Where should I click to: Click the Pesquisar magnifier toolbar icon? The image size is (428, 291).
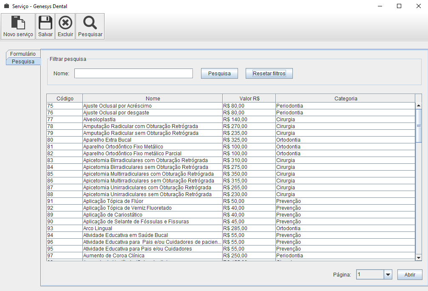point(90,23)
